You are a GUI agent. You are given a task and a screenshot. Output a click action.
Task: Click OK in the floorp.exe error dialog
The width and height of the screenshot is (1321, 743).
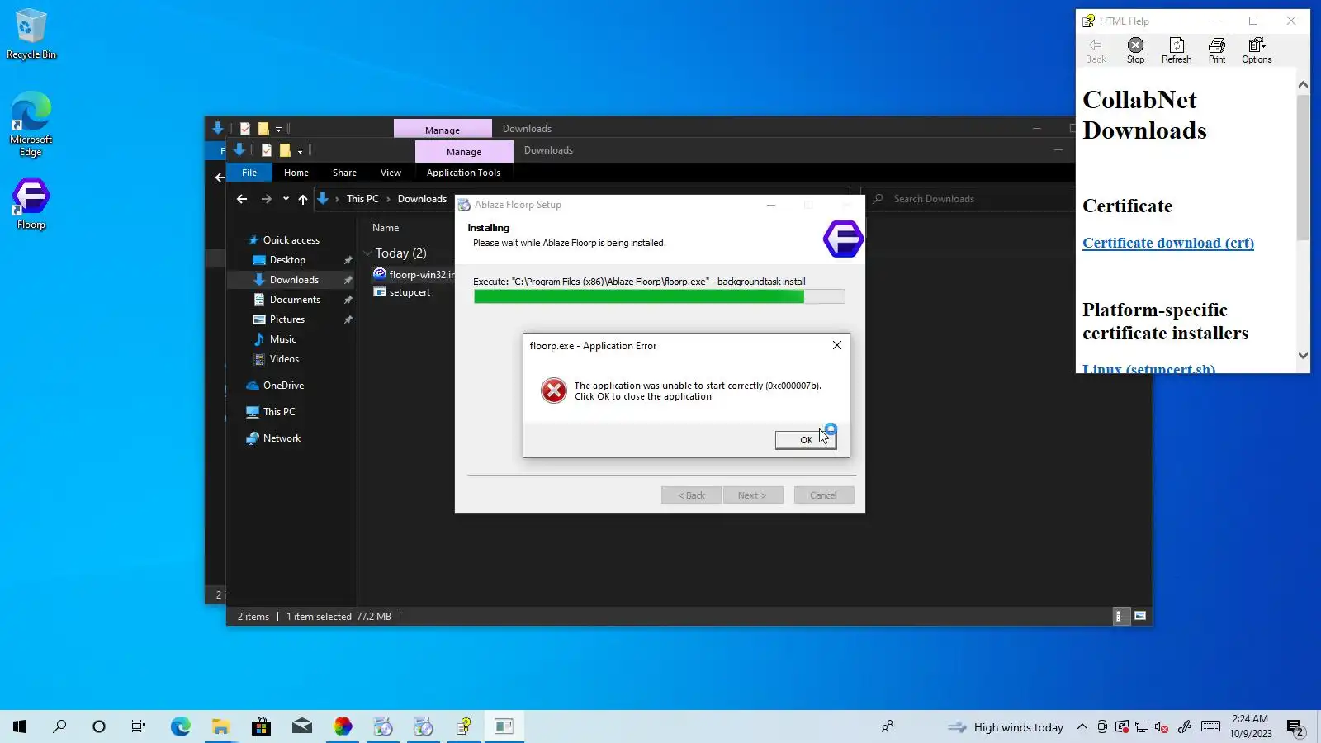805,440
